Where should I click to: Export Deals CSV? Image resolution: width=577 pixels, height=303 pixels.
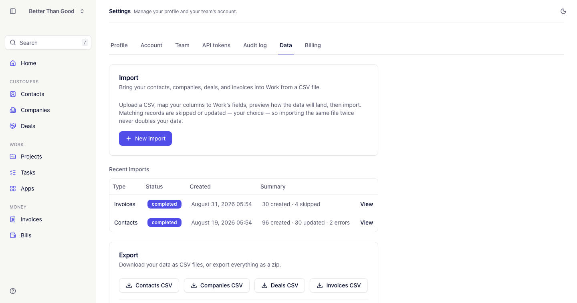point(280,285)
